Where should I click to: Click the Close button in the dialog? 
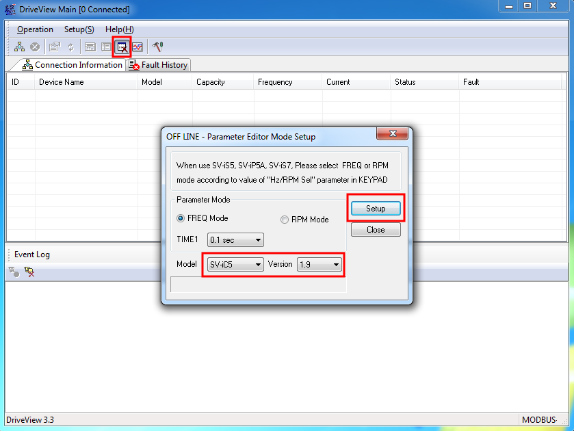point(376,230)
